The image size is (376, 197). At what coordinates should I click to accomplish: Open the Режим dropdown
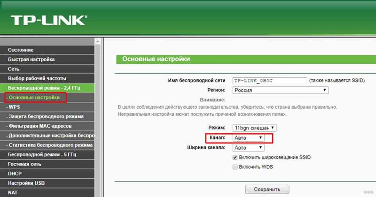tap(254, 128)
